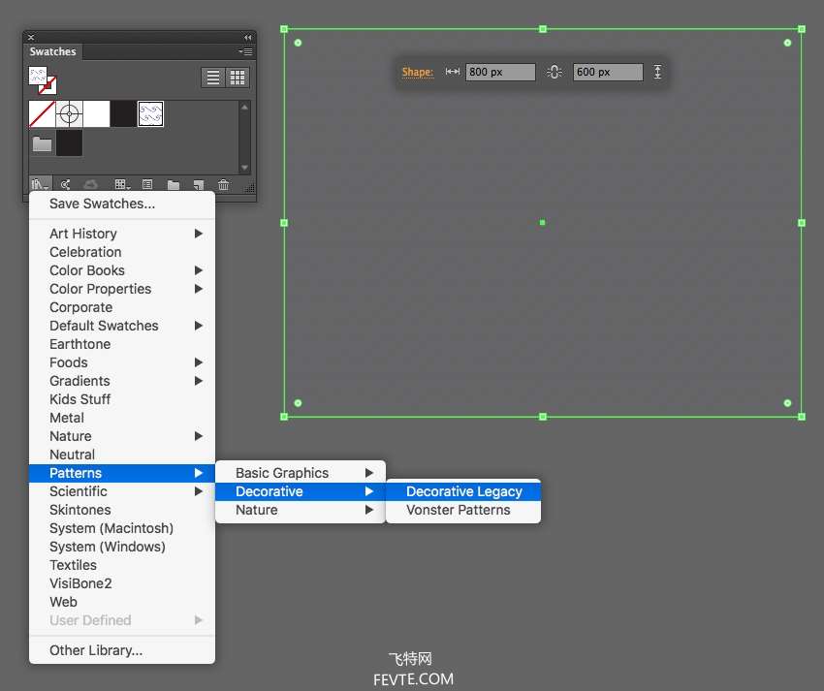
Task: Switch swatches to list view
Action: (213, 78)
